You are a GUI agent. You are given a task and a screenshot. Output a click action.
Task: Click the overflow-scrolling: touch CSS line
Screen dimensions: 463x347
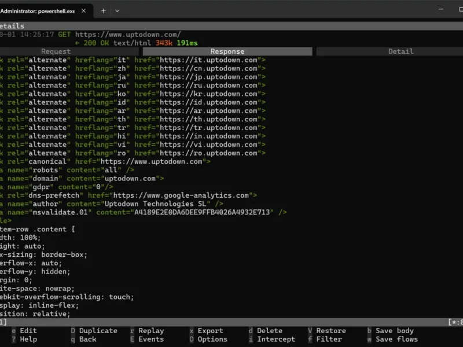coord(67,297)
